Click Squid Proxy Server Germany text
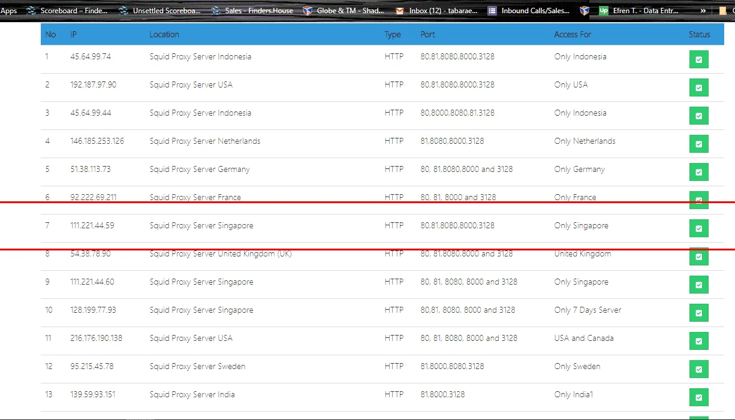Viewport: 735px width, 420px height. [x=200, y=169]
